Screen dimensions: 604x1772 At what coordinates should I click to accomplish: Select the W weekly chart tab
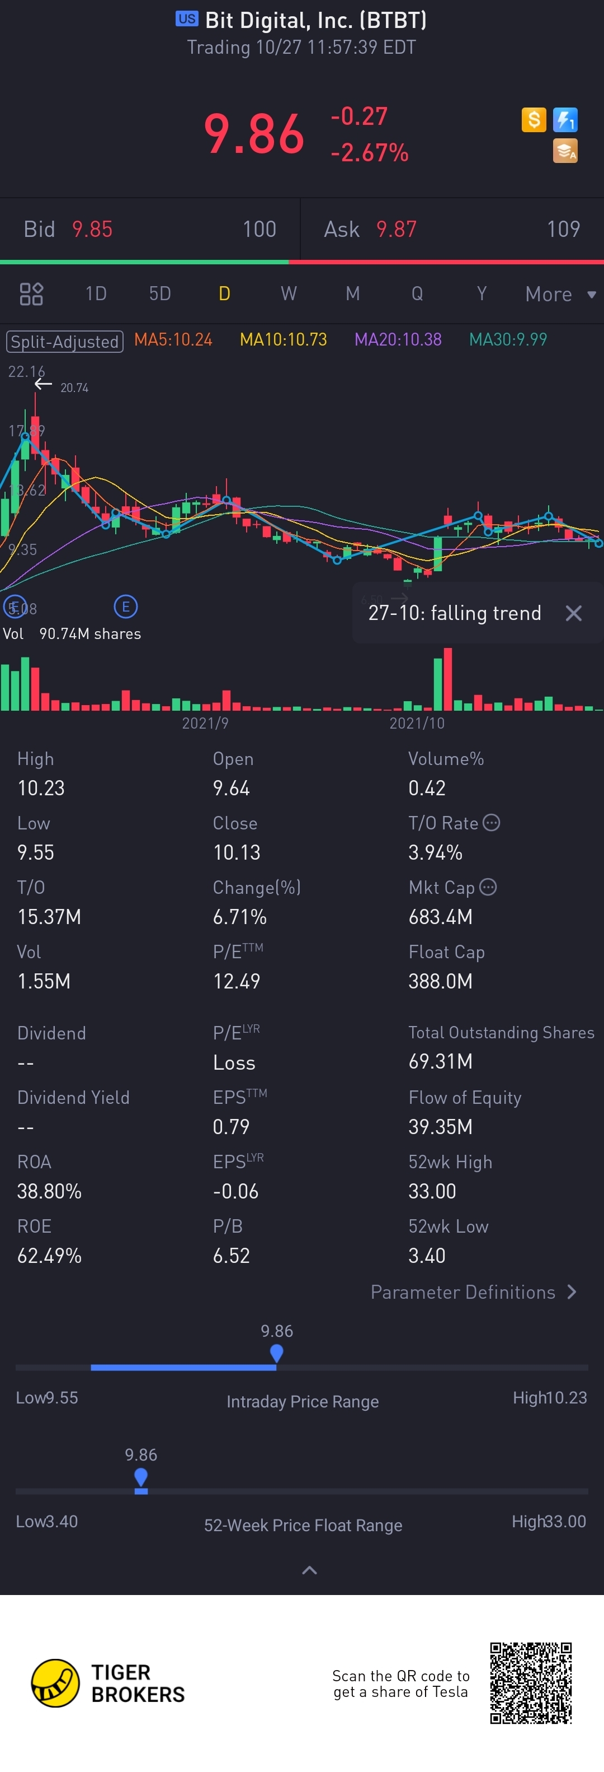click(289, 293)
